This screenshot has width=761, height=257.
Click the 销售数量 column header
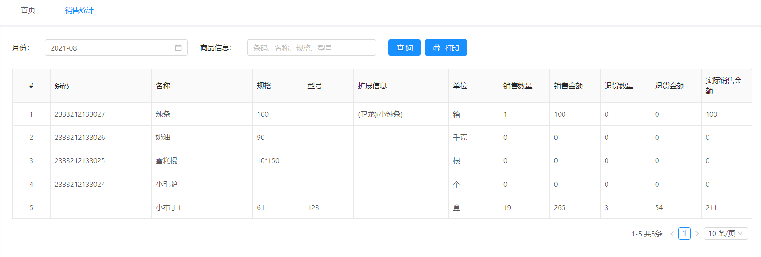click(518, 86)
